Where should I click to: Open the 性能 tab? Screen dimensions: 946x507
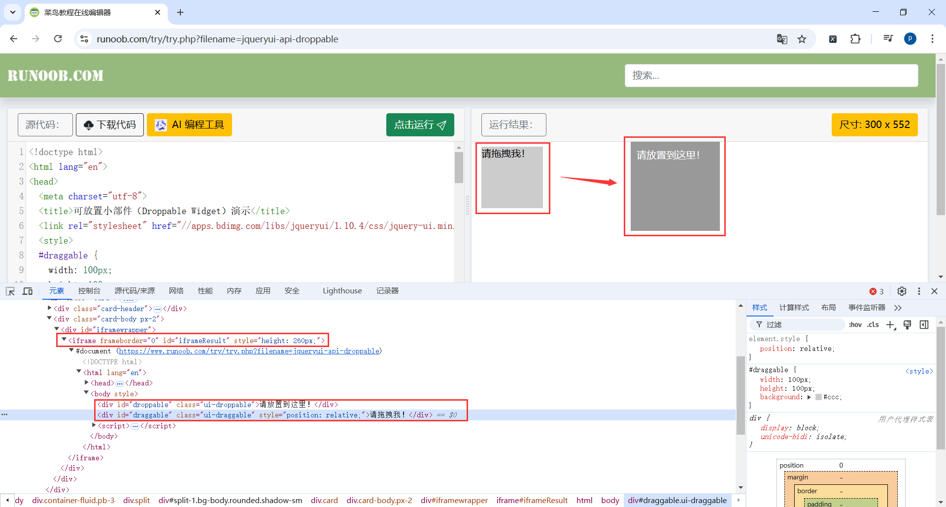pos(205,291)
